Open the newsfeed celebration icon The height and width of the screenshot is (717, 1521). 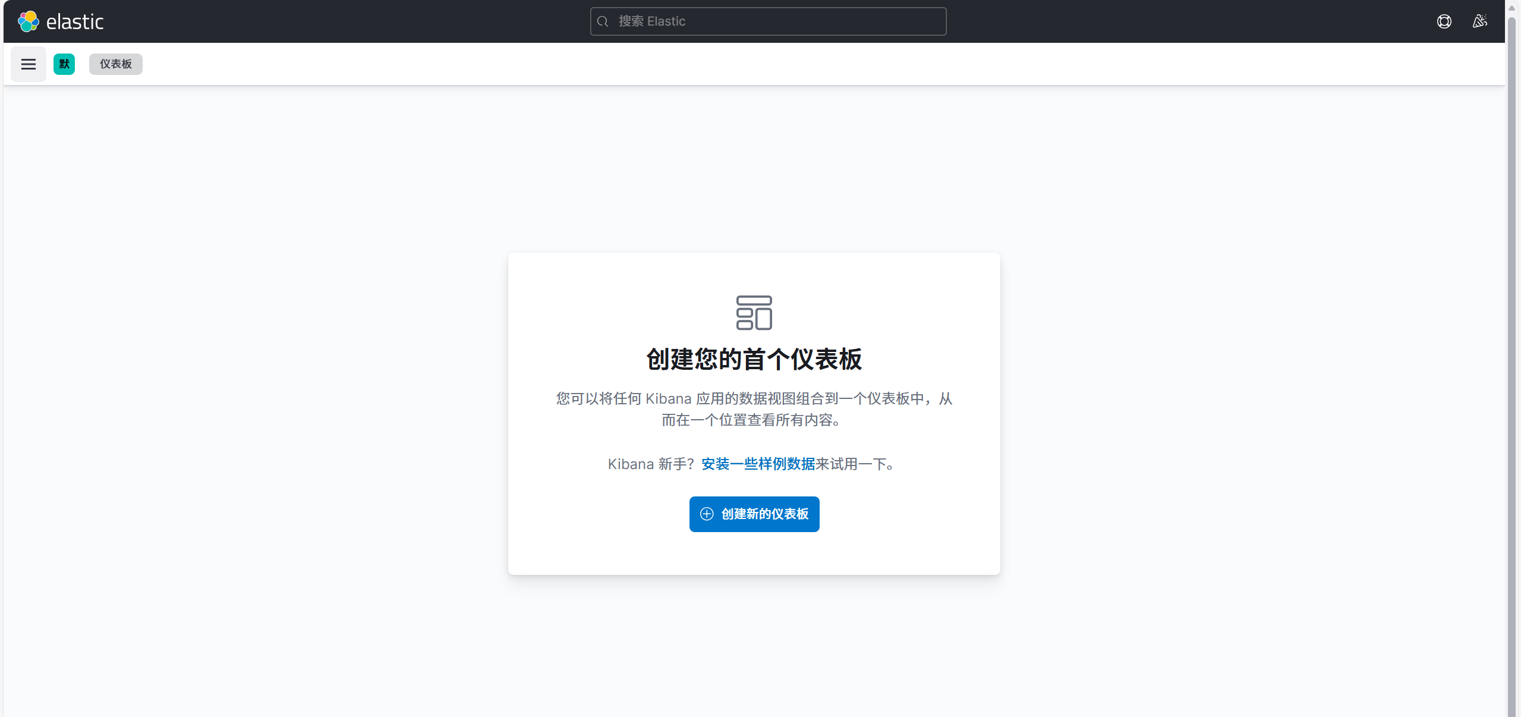[1479, 21]
